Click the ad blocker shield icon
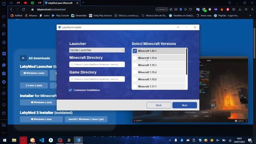This screenshot has width=256, height=144. (x=181, y=10)
